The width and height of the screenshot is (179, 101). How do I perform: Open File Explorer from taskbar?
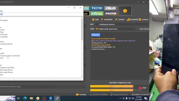pyautogui.click(x=31, y=98)
